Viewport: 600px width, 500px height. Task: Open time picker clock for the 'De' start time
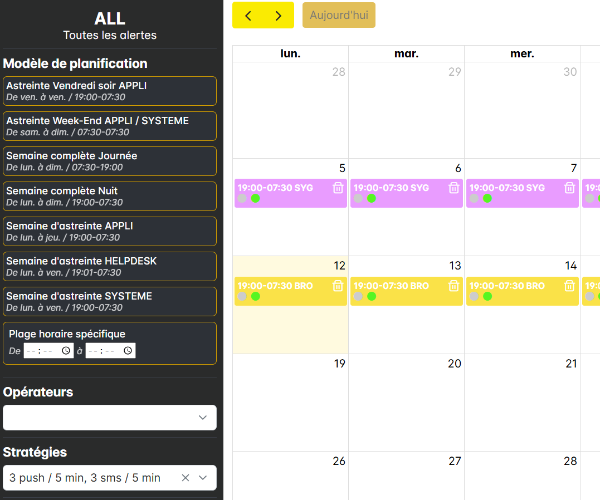point(66,350)
